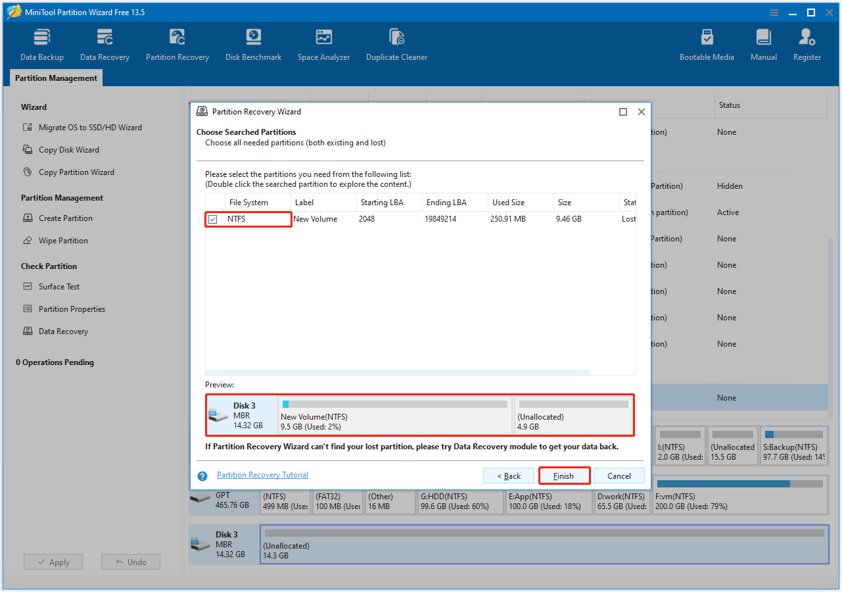Open Duplicate Cleaner

pos(396,43)
